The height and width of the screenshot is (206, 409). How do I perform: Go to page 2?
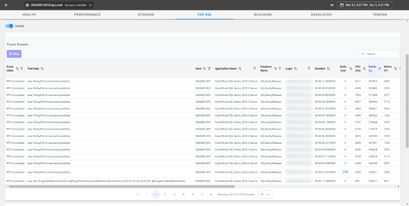(165, 194)
